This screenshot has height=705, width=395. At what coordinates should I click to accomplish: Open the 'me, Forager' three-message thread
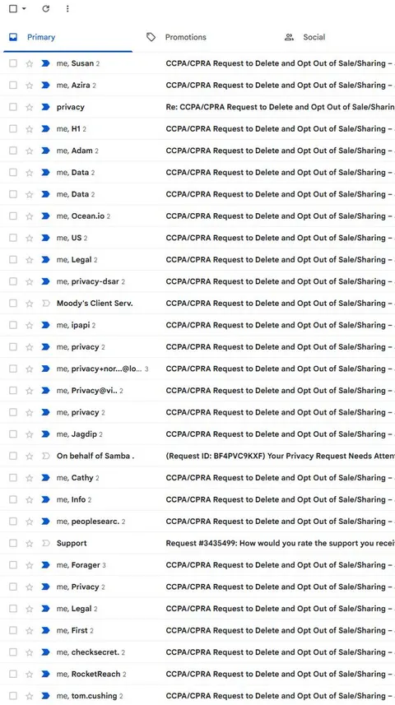point(197,565)
